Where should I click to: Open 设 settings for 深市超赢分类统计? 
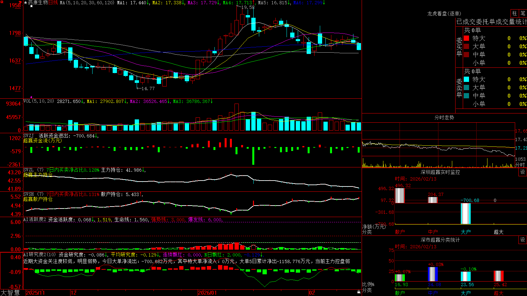523,240
